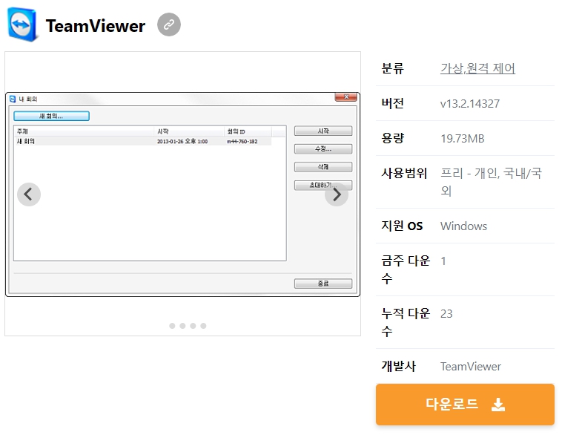Click supported OS value Windows
562x435 pixels.
click(464, 226)
